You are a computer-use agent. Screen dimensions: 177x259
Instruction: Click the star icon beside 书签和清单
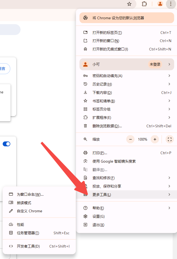click(x=85, y=101)
